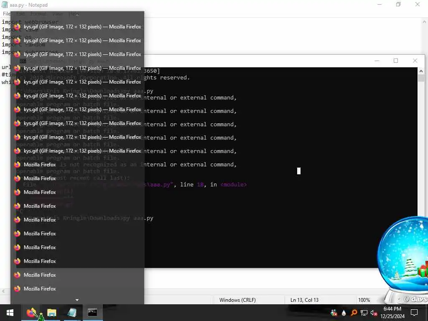Open the Action Center notifications icon

pos(414,313)
